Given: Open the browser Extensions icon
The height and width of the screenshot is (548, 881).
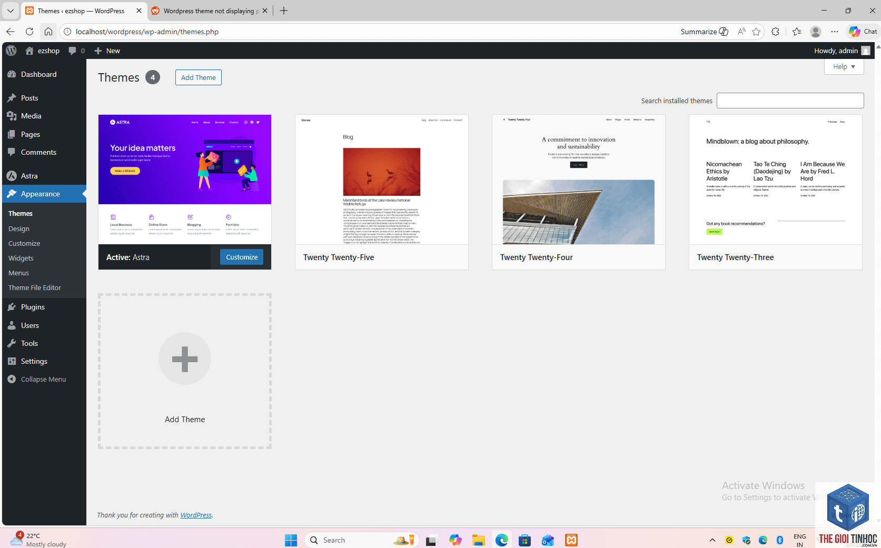Looking at the screenshot, I should click(x=775, y=32).
